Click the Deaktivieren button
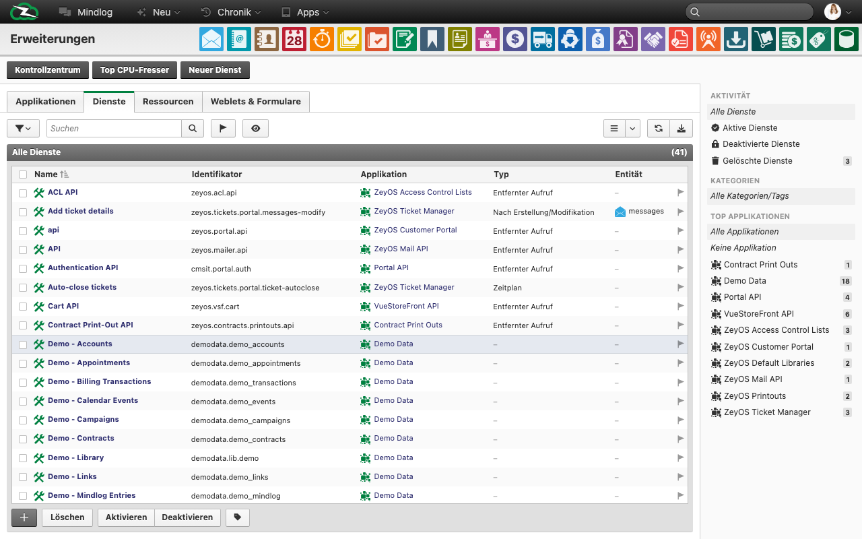The image size is (862, 539). click(x=187, y=517)
